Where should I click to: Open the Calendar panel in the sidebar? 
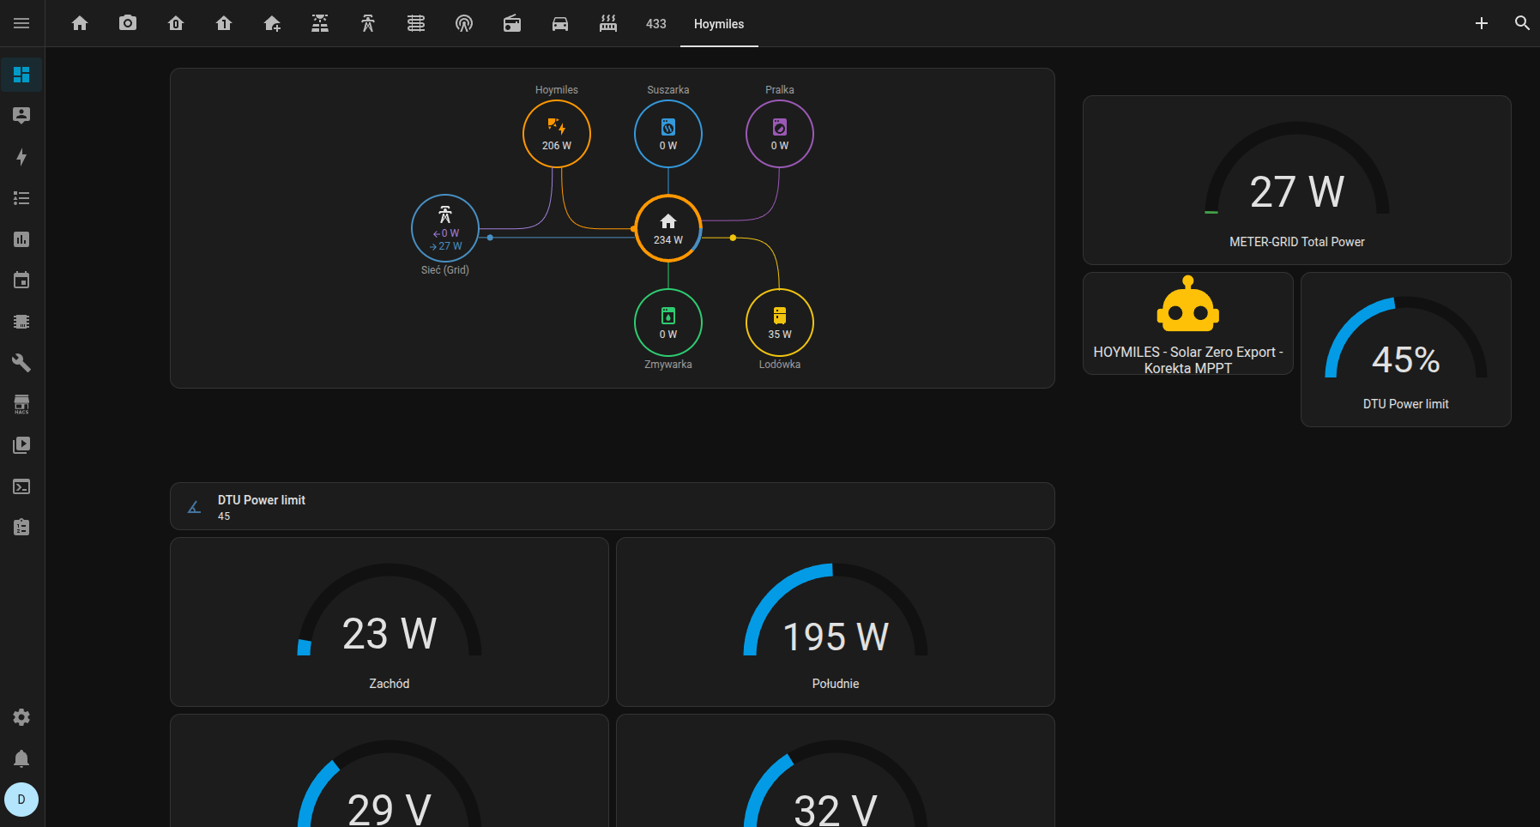(21, 281)
